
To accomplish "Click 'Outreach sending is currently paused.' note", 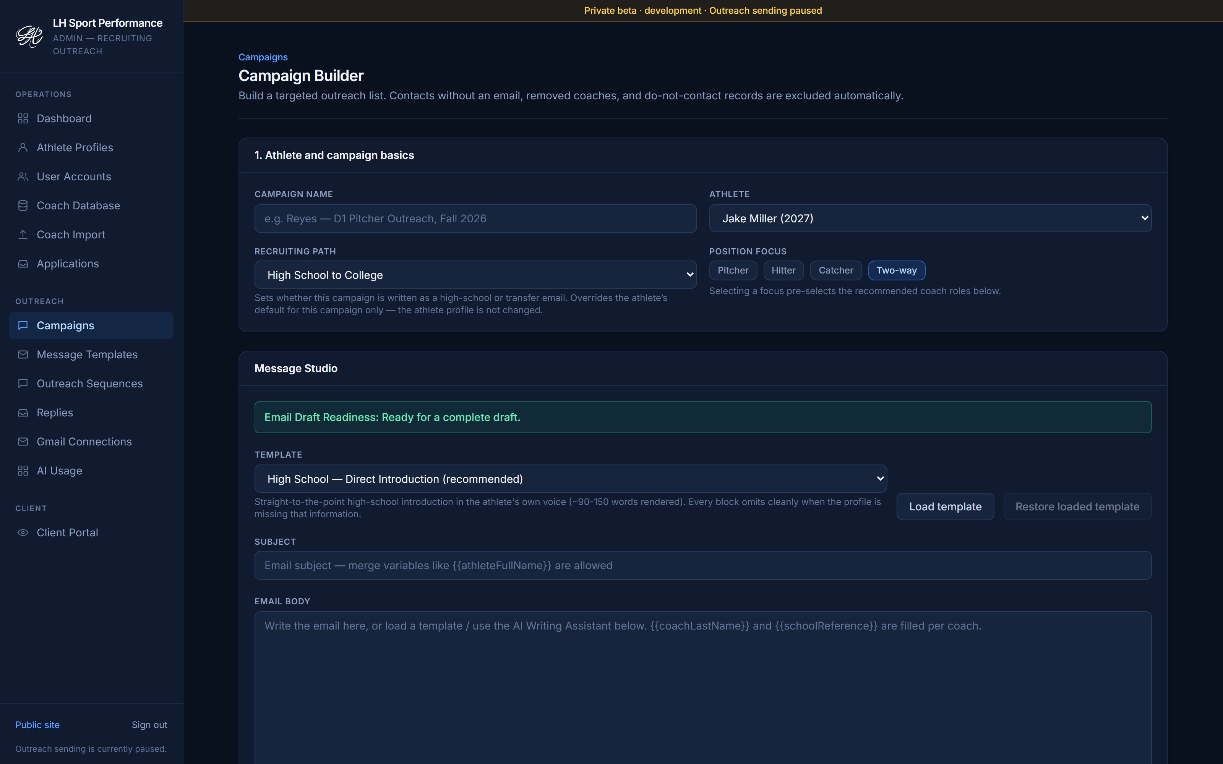I will click(x=91, y=749).
